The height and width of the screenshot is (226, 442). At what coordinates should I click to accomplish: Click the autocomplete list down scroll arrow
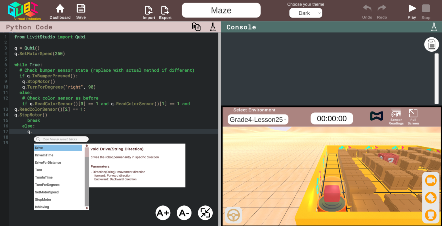[87, 208]
